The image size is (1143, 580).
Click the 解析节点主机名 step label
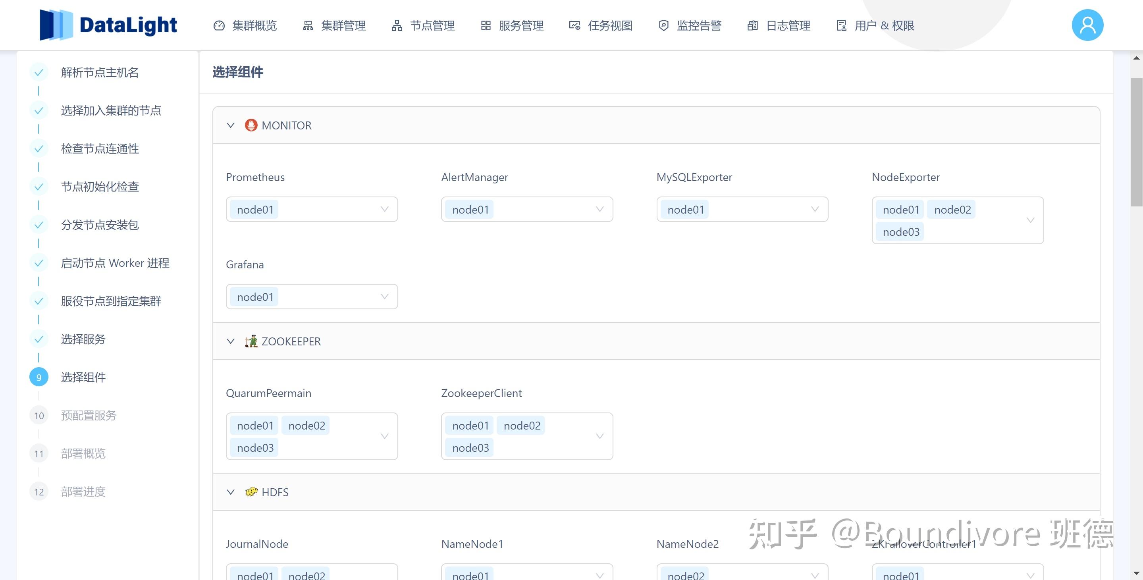coord(100,72)
